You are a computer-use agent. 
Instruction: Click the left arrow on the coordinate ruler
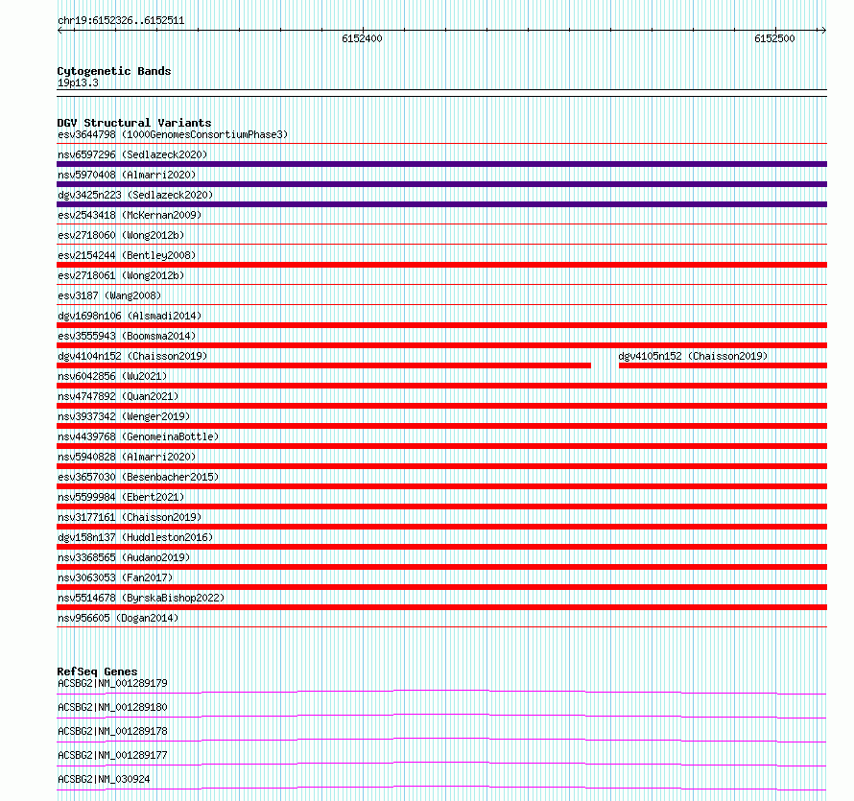(x=60, y=31)
